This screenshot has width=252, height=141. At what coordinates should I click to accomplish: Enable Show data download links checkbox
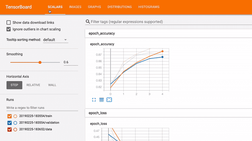click(x=9, y=23)
